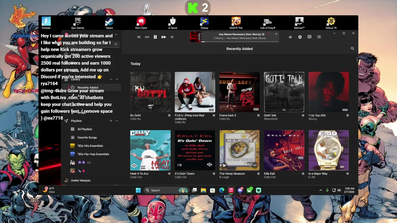The height and width of the screenshot is (223, 397).
Task: Click the B-Legit artist link
Action: pos(224,177)
